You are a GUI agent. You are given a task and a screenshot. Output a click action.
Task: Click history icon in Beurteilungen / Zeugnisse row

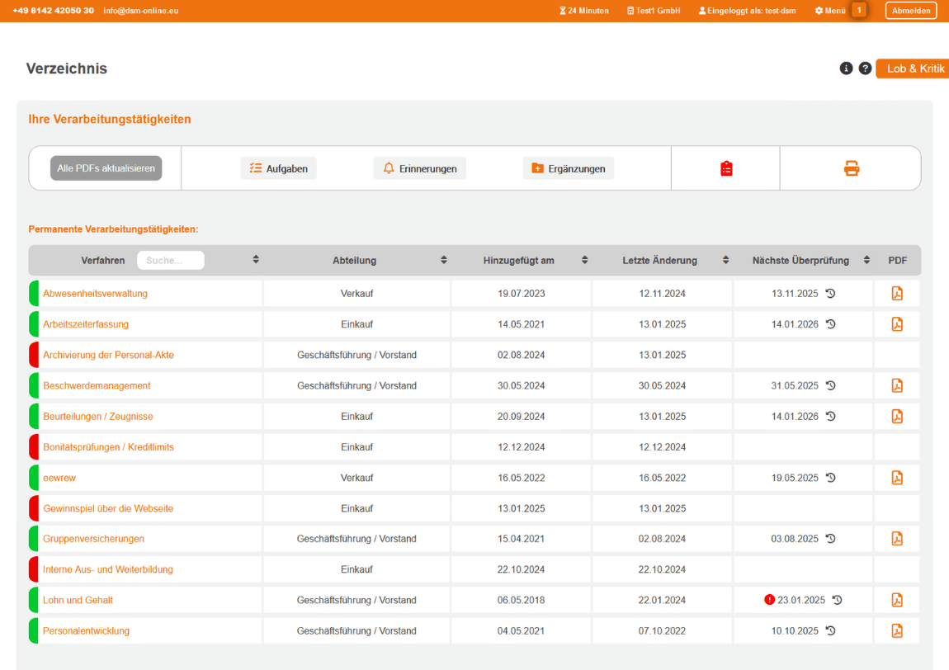tap(831, 416)
